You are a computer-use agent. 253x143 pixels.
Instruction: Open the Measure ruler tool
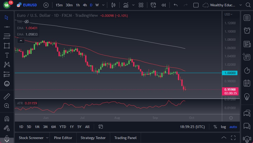coord(7,96)
